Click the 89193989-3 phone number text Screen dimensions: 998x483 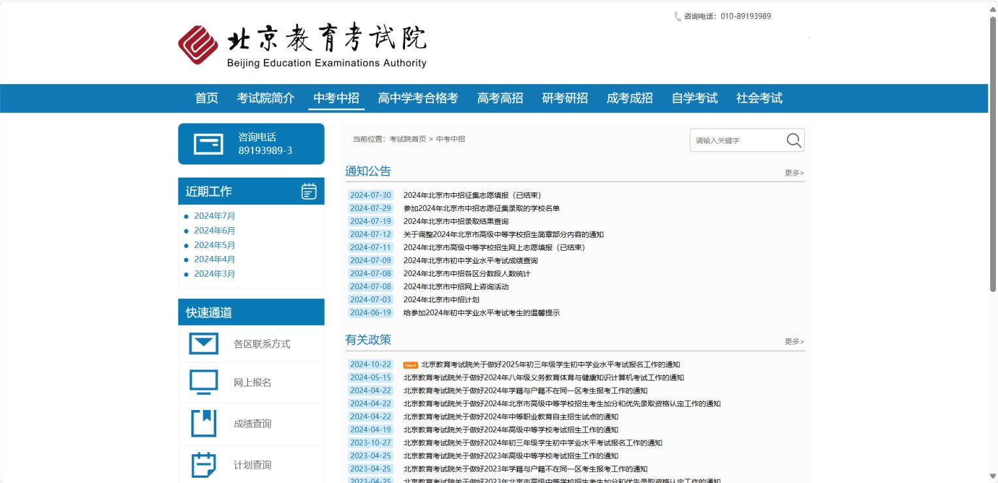[x=265, y=151]
